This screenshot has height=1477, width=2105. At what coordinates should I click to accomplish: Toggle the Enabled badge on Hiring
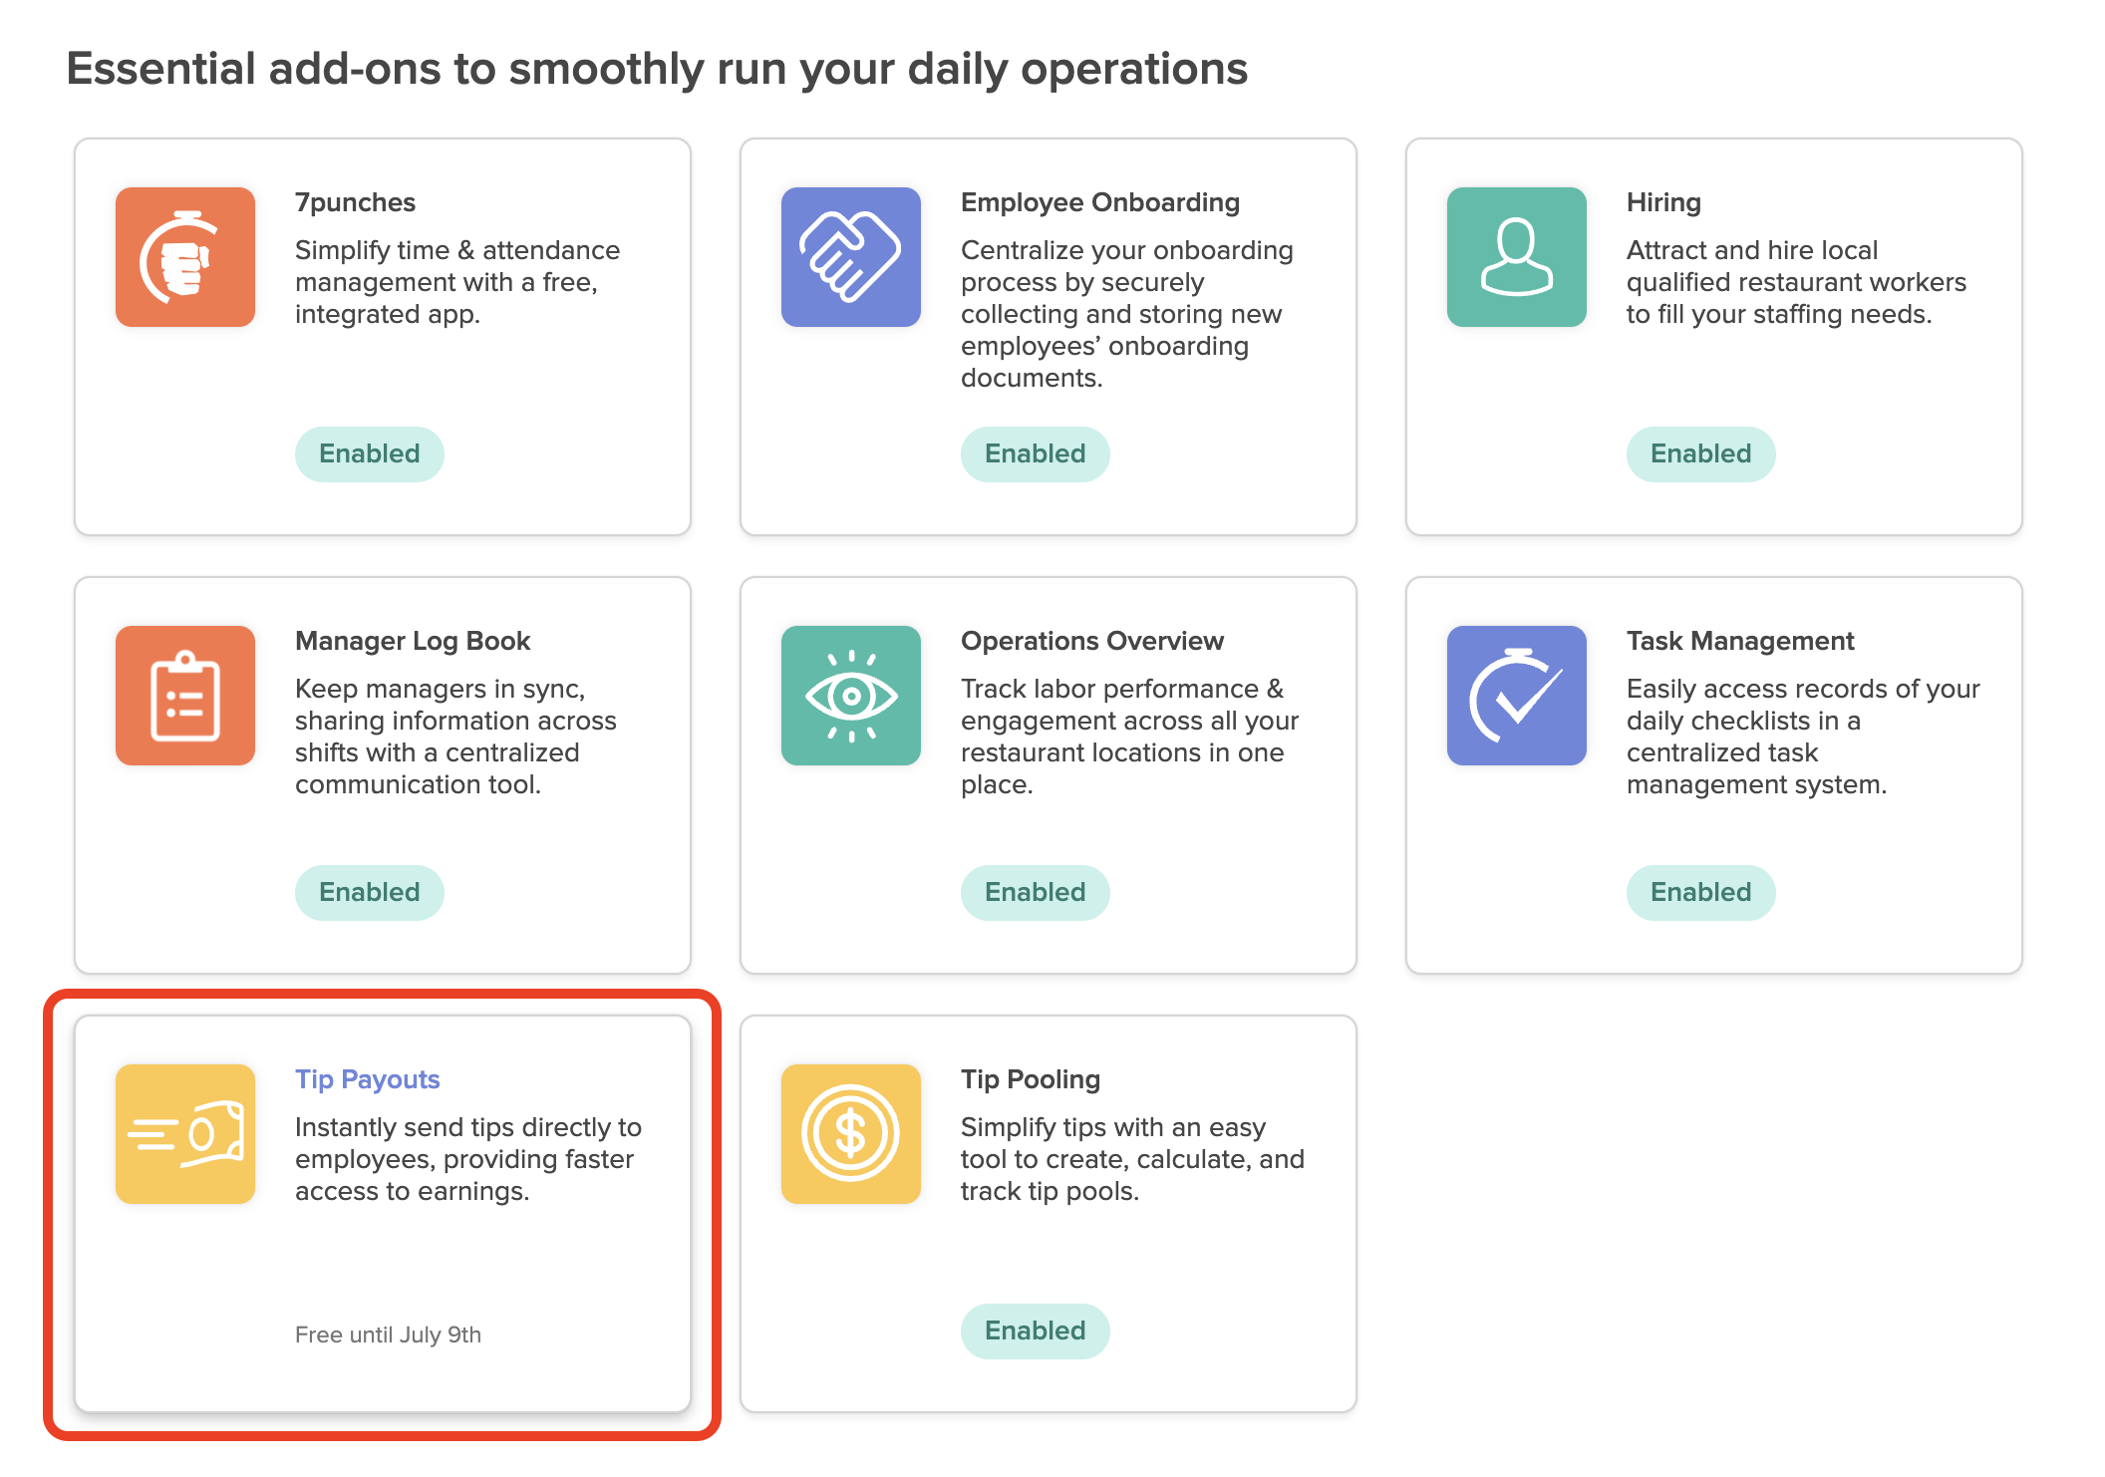1700,453
